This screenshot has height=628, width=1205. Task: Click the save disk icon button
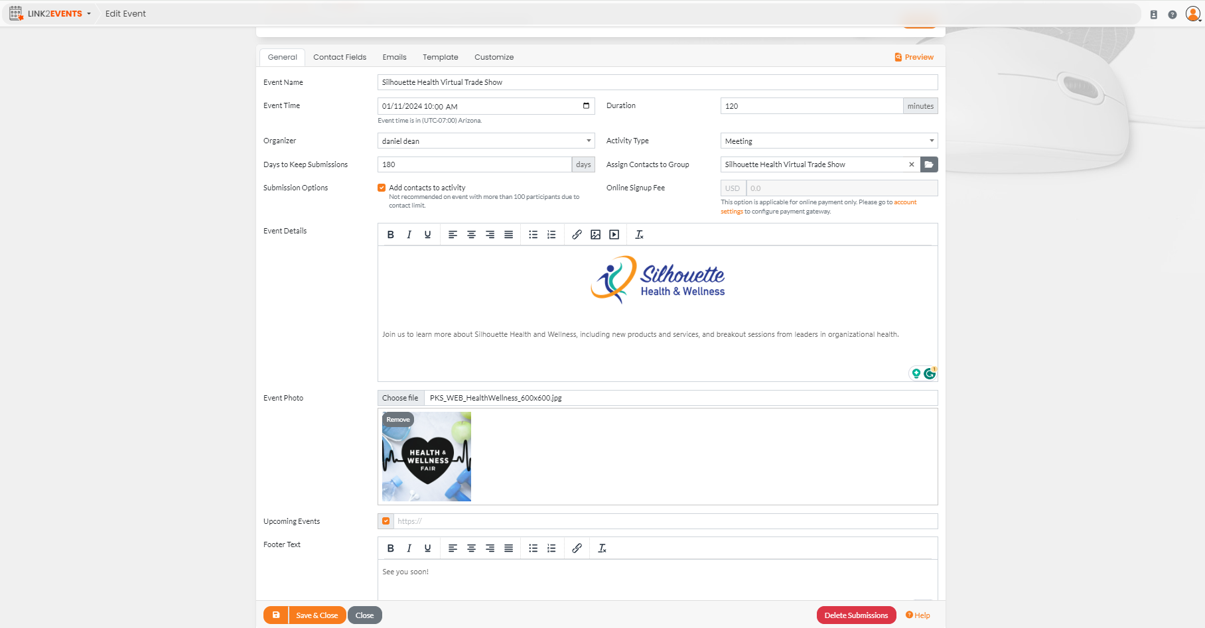(x=276, y=615)
